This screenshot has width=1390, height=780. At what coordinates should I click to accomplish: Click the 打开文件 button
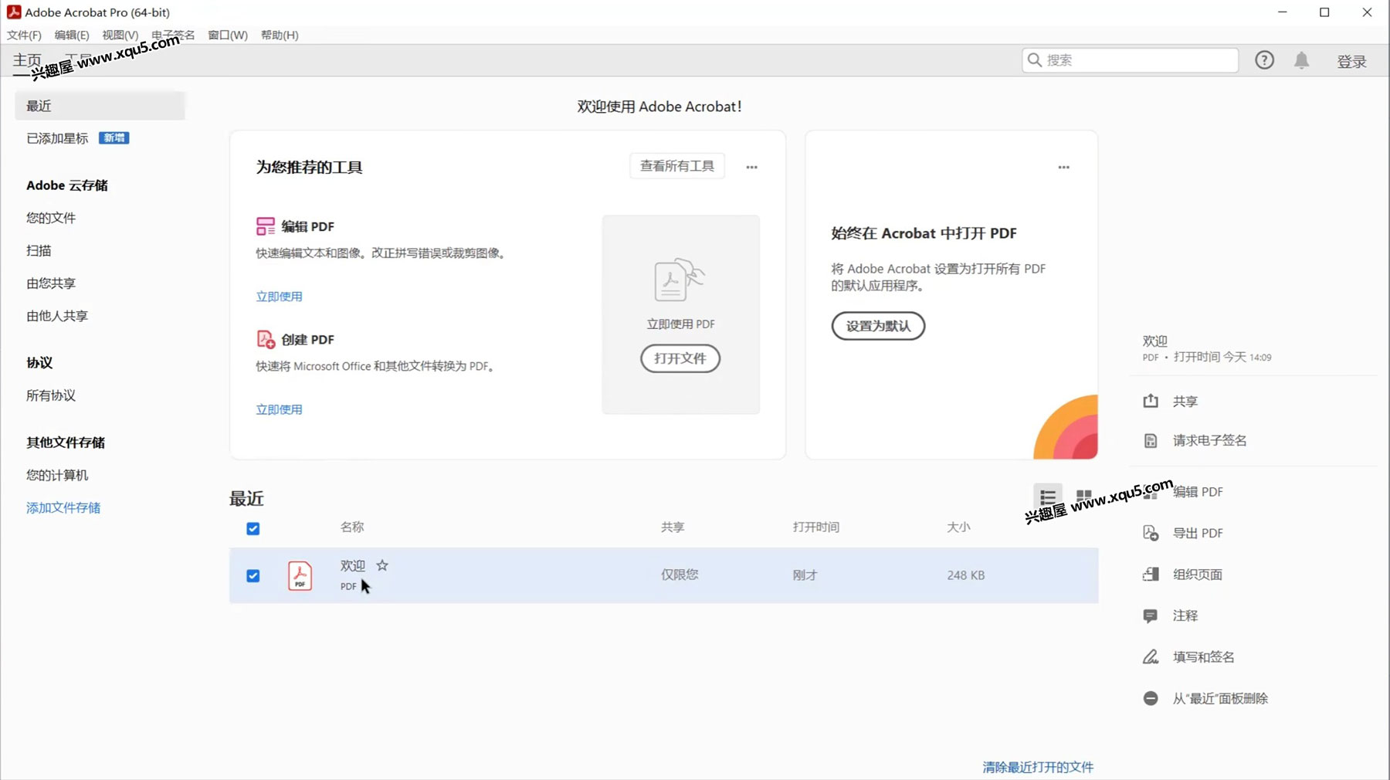click(680, 358)
